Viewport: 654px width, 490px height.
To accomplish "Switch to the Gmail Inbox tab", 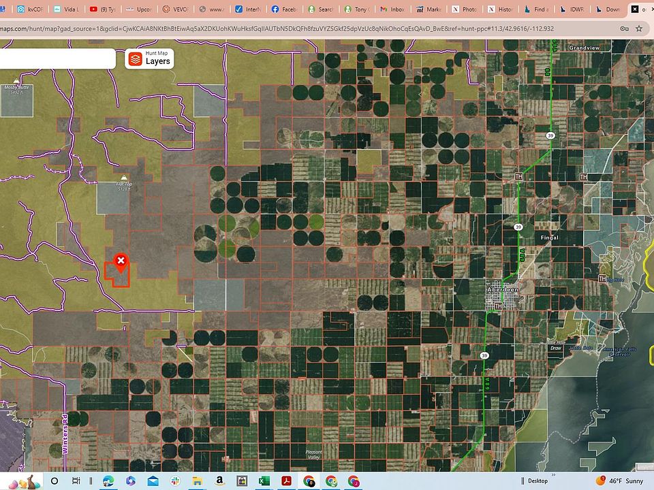I will coord(392,10).
